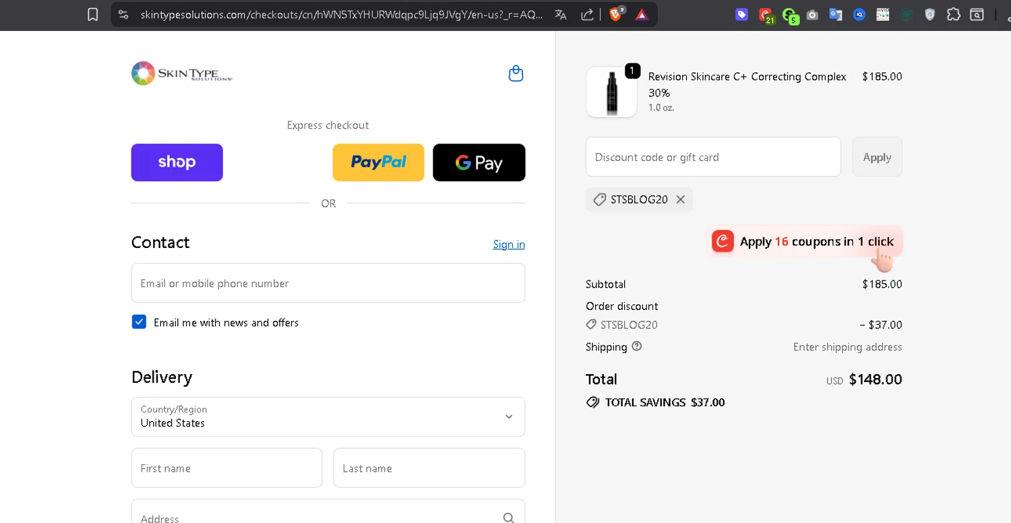Open Brave Shields lion icon
Viewport: 1011px width, 523px height.
[x=615, y=14]
